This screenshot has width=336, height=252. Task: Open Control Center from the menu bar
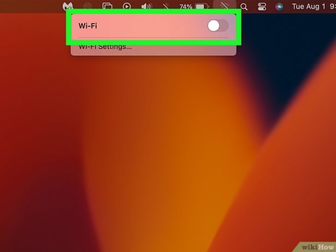[x=262, y=7]
